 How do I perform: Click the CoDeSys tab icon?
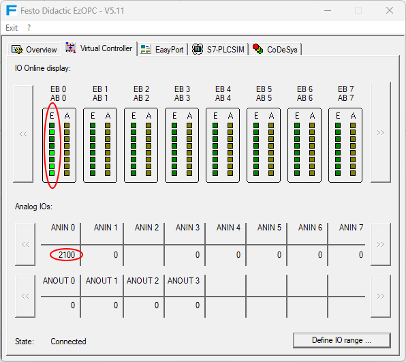click(x=258, y=49)
